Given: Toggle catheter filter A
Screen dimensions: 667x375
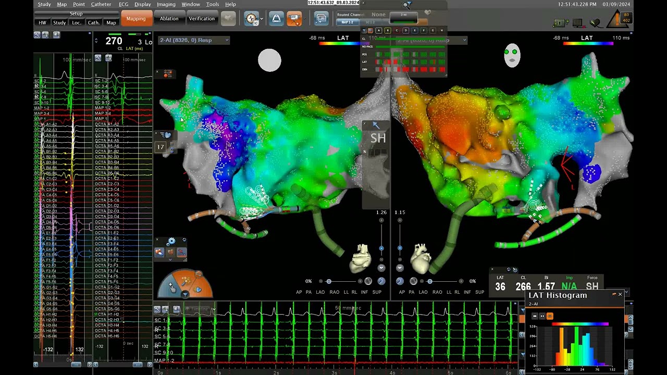Looking at the screenshot, I should [x=379, y=31].
